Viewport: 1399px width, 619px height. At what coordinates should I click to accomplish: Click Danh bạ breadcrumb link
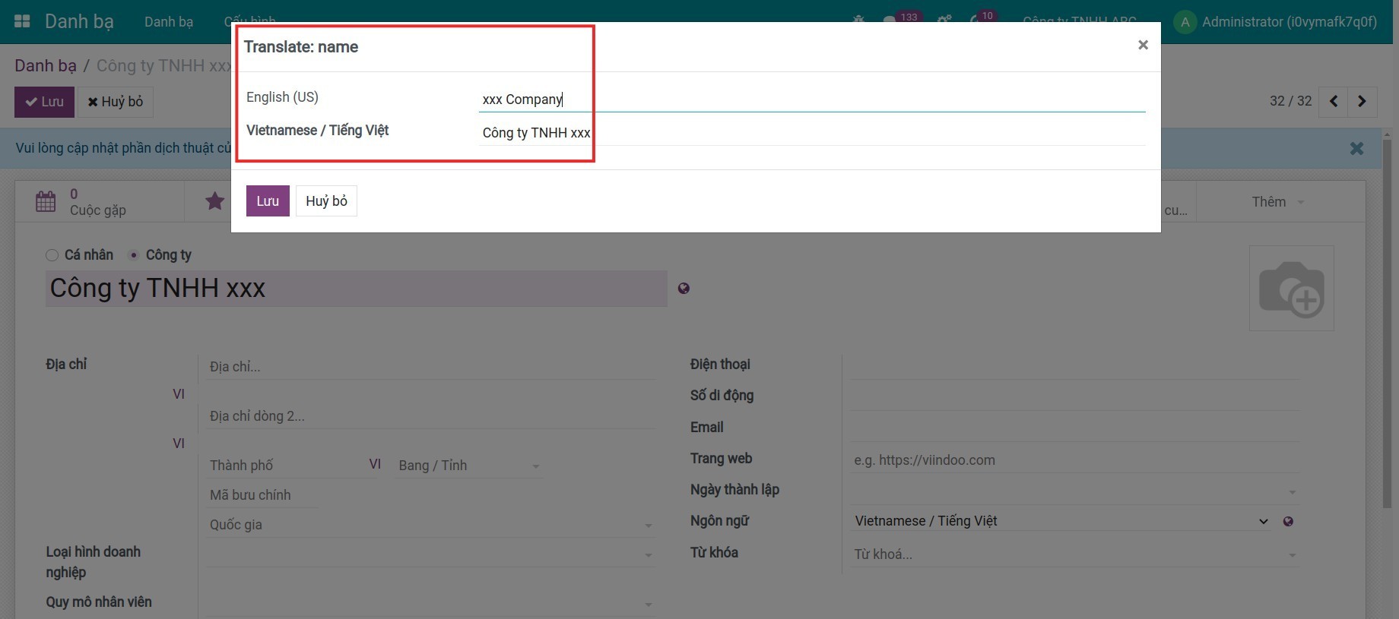click(46, 66)
